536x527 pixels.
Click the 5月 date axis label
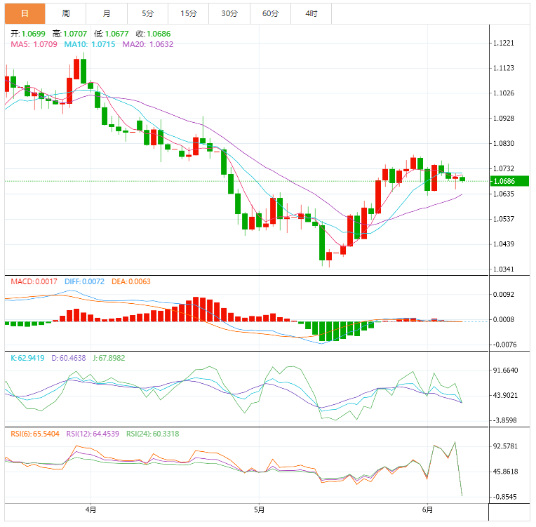(x=259, y=510)
